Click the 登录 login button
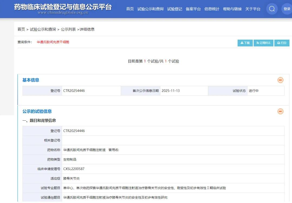Viewport: 292px width, 203px height. [287, 9]
